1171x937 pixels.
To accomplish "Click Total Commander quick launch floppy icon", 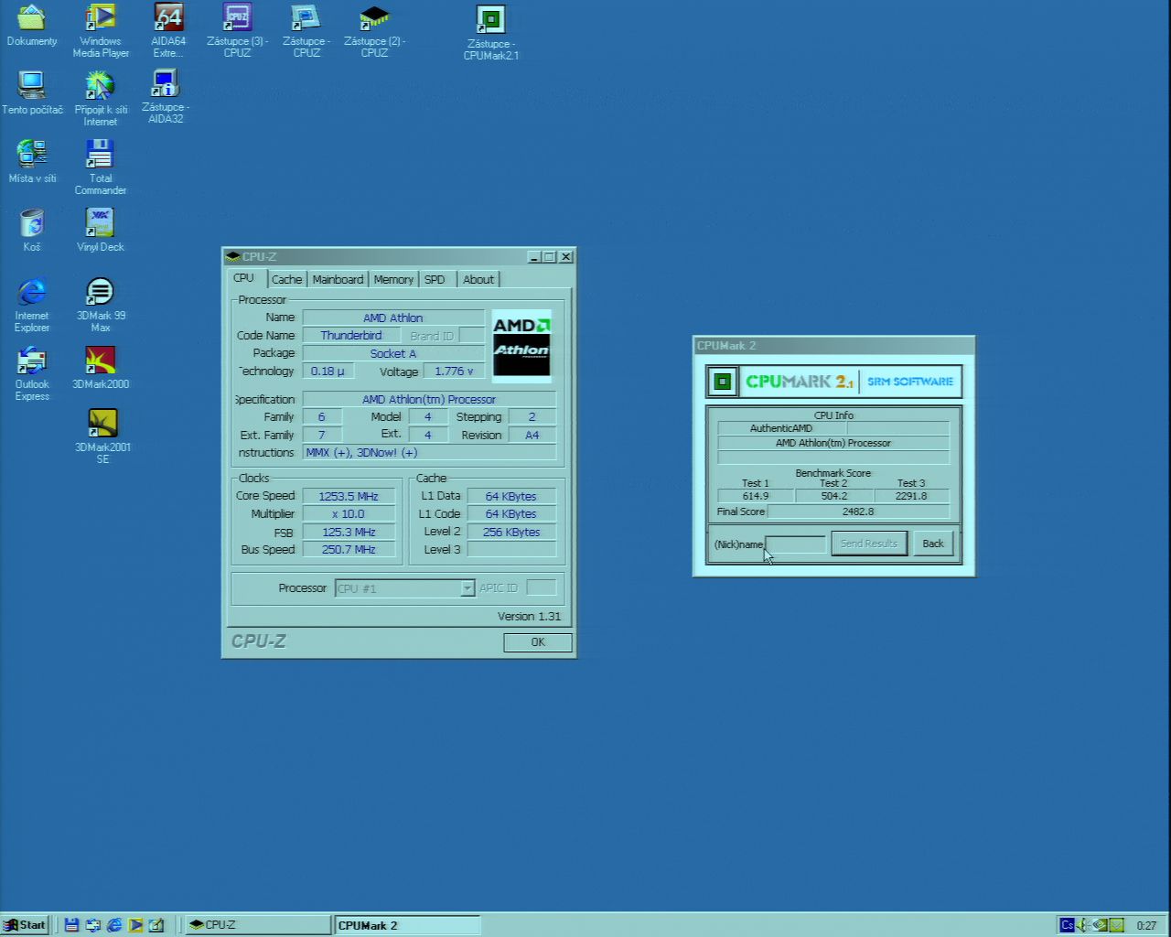I will (x=71, y=925).
